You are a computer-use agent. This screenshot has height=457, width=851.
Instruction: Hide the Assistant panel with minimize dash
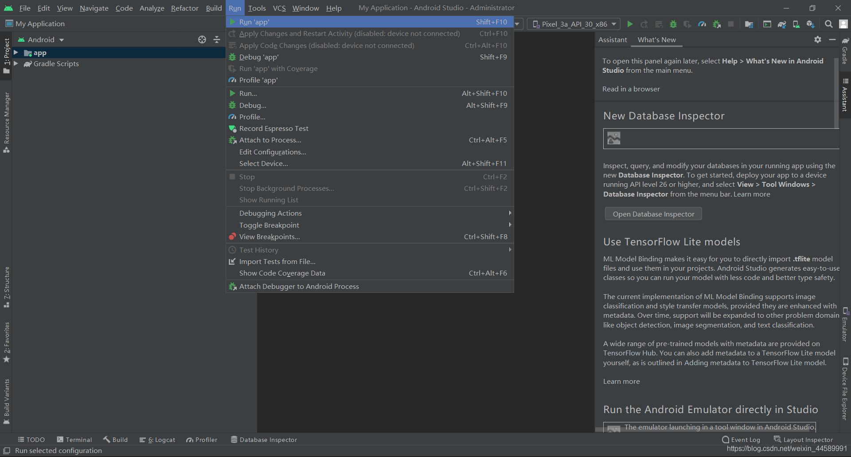tap(832, 39)
